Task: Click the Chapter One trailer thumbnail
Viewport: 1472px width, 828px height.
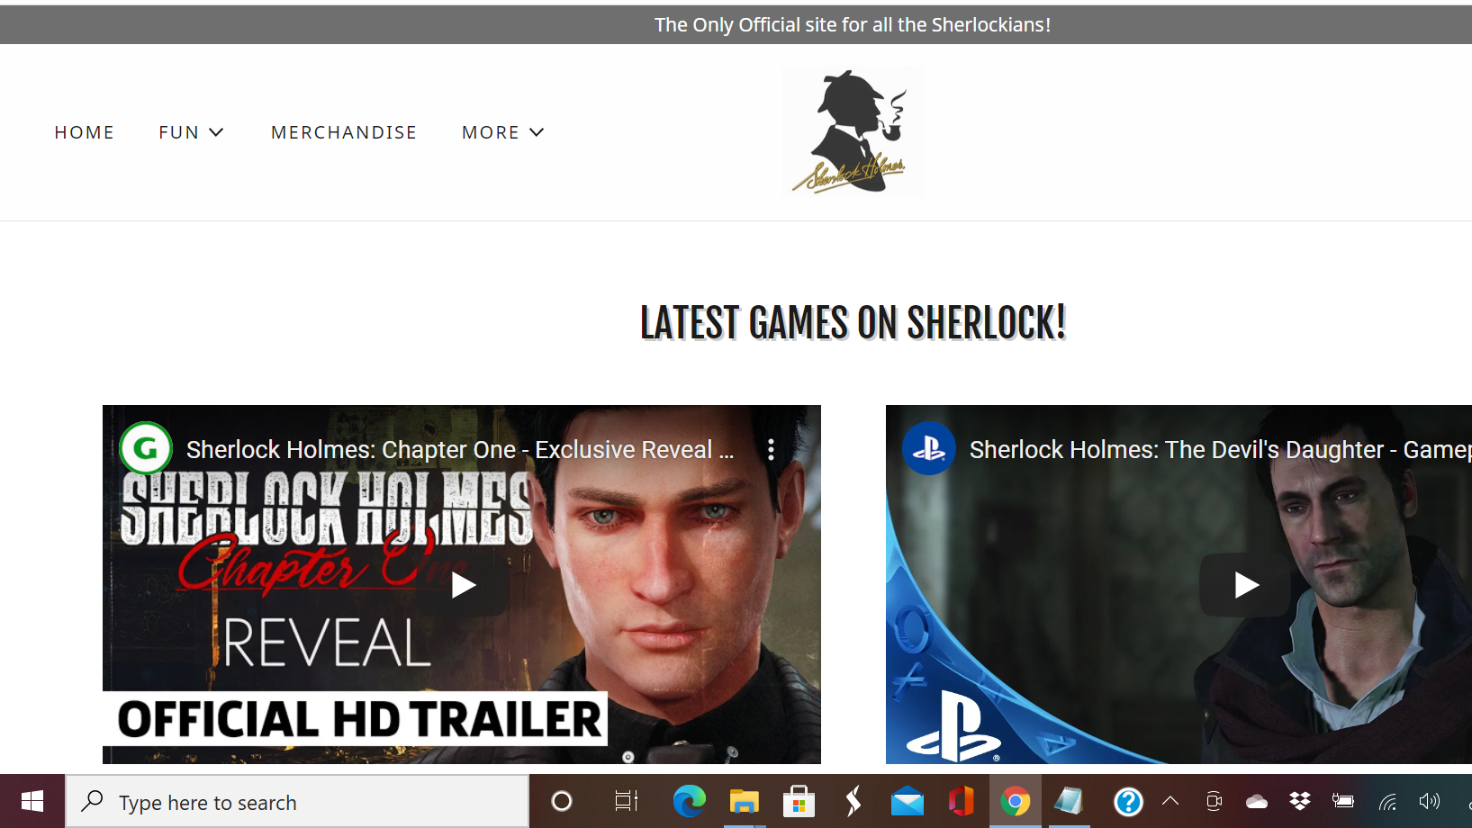Action: point(462,584)
